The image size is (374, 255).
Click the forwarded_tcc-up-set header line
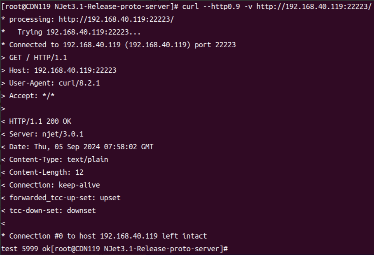pyautogui.click(x=65, y=198)
